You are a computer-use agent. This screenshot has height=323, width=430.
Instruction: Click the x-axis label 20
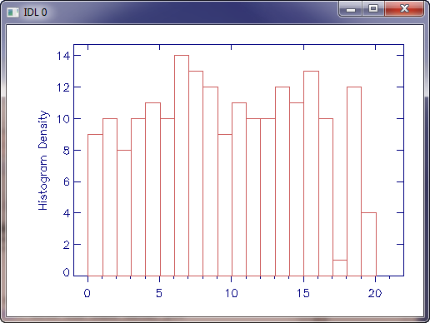click(x=375, y=293)
